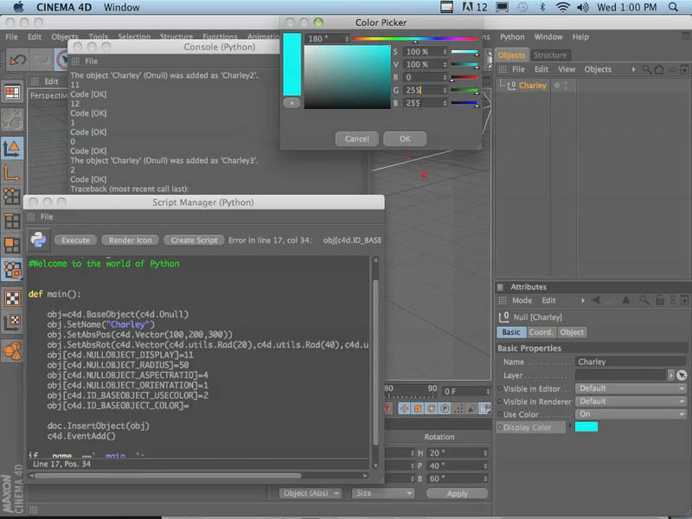Click the red R channel slider
The image size is (692, 519).
pyautogui.click(x=465, y=77)
